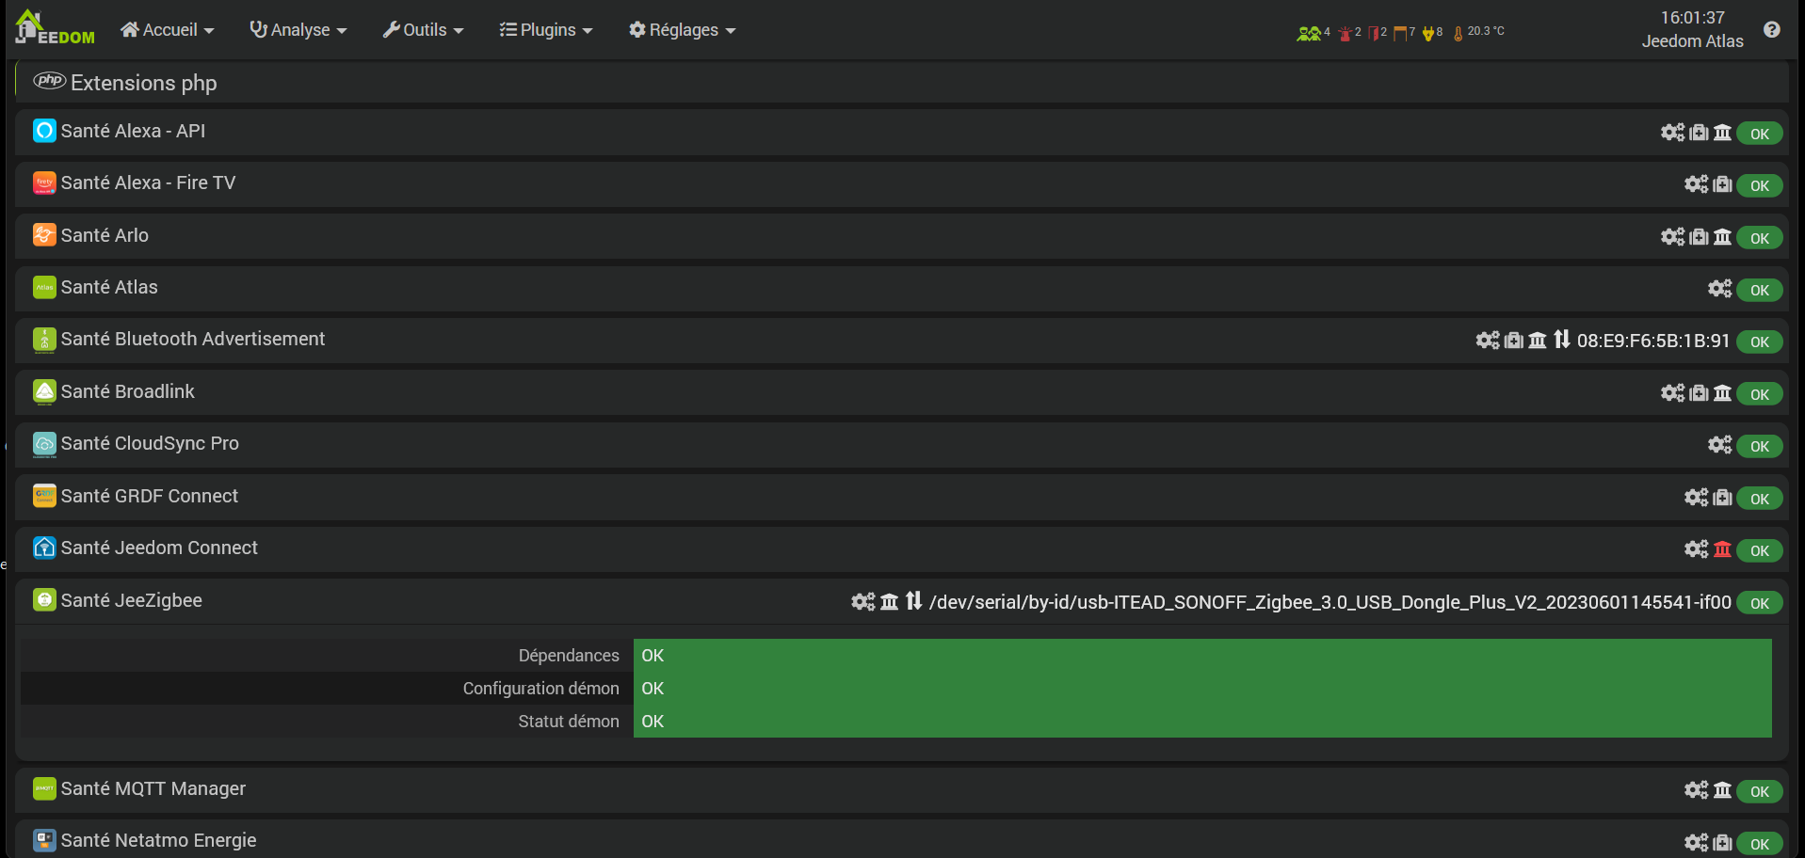Click the Statut démon status line

896,722
